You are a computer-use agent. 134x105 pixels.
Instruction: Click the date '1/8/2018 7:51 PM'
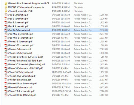tap(60, 95)
